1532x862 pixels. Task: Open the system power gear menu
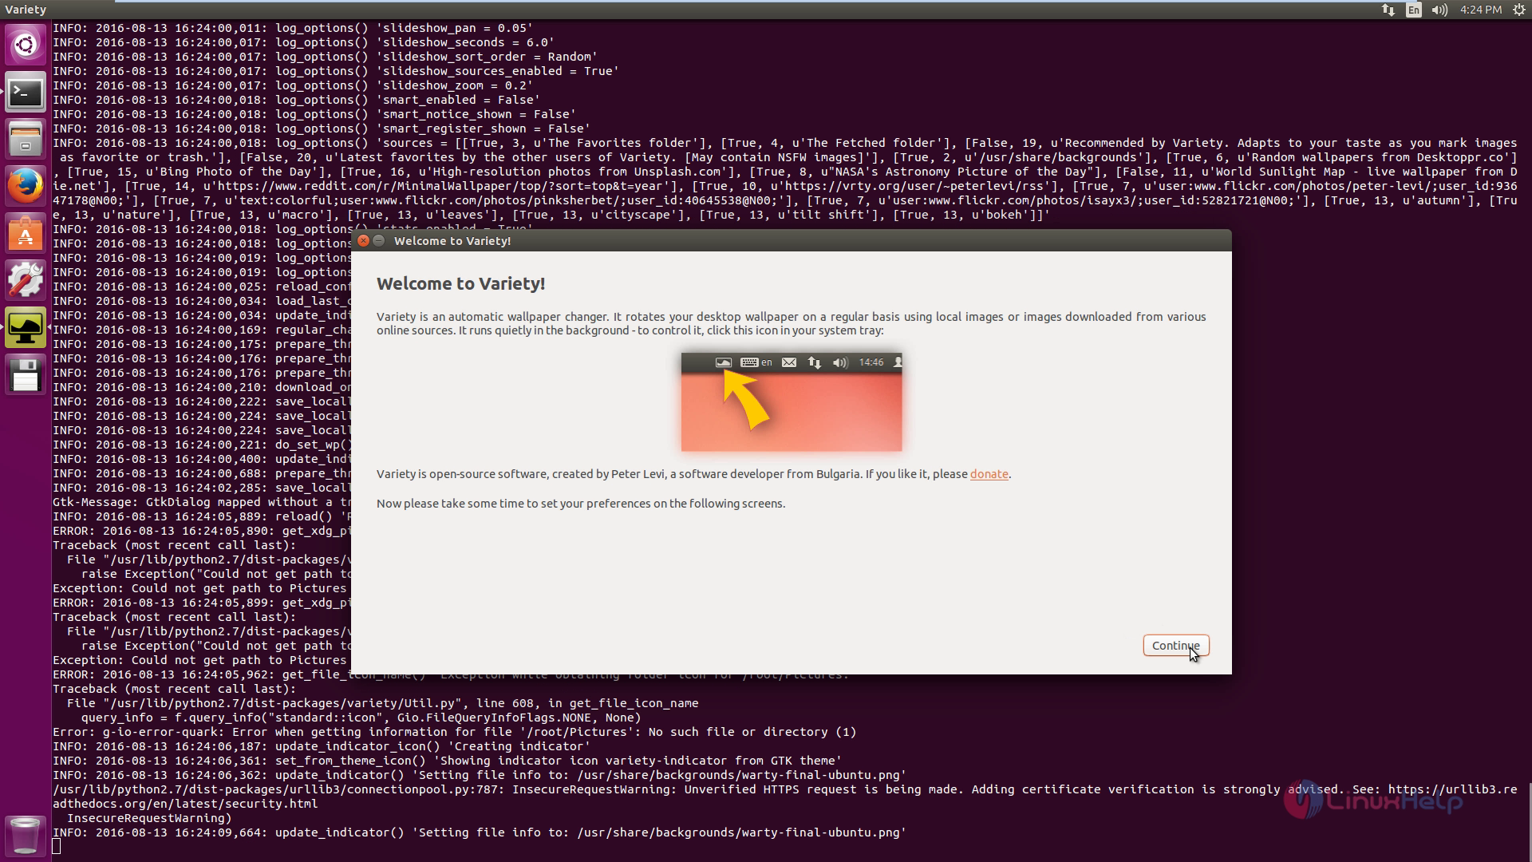click(x=1519, y=10)
